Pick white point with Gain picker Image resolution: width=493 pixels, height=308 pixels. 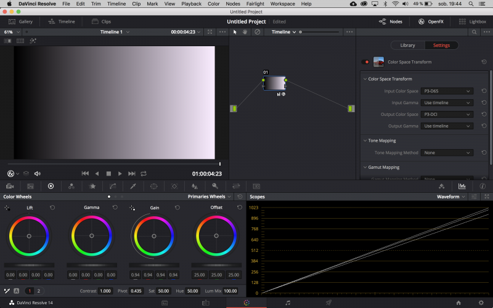[132, 208]
